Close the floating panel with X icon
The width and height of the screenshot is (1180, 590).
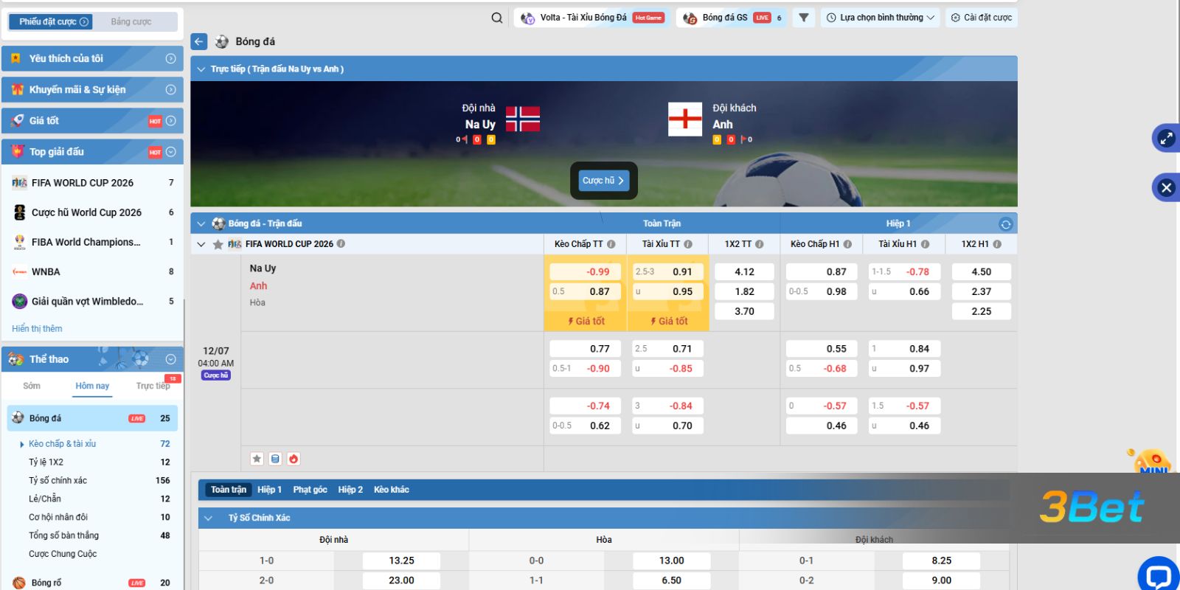tap(1166, 187)
